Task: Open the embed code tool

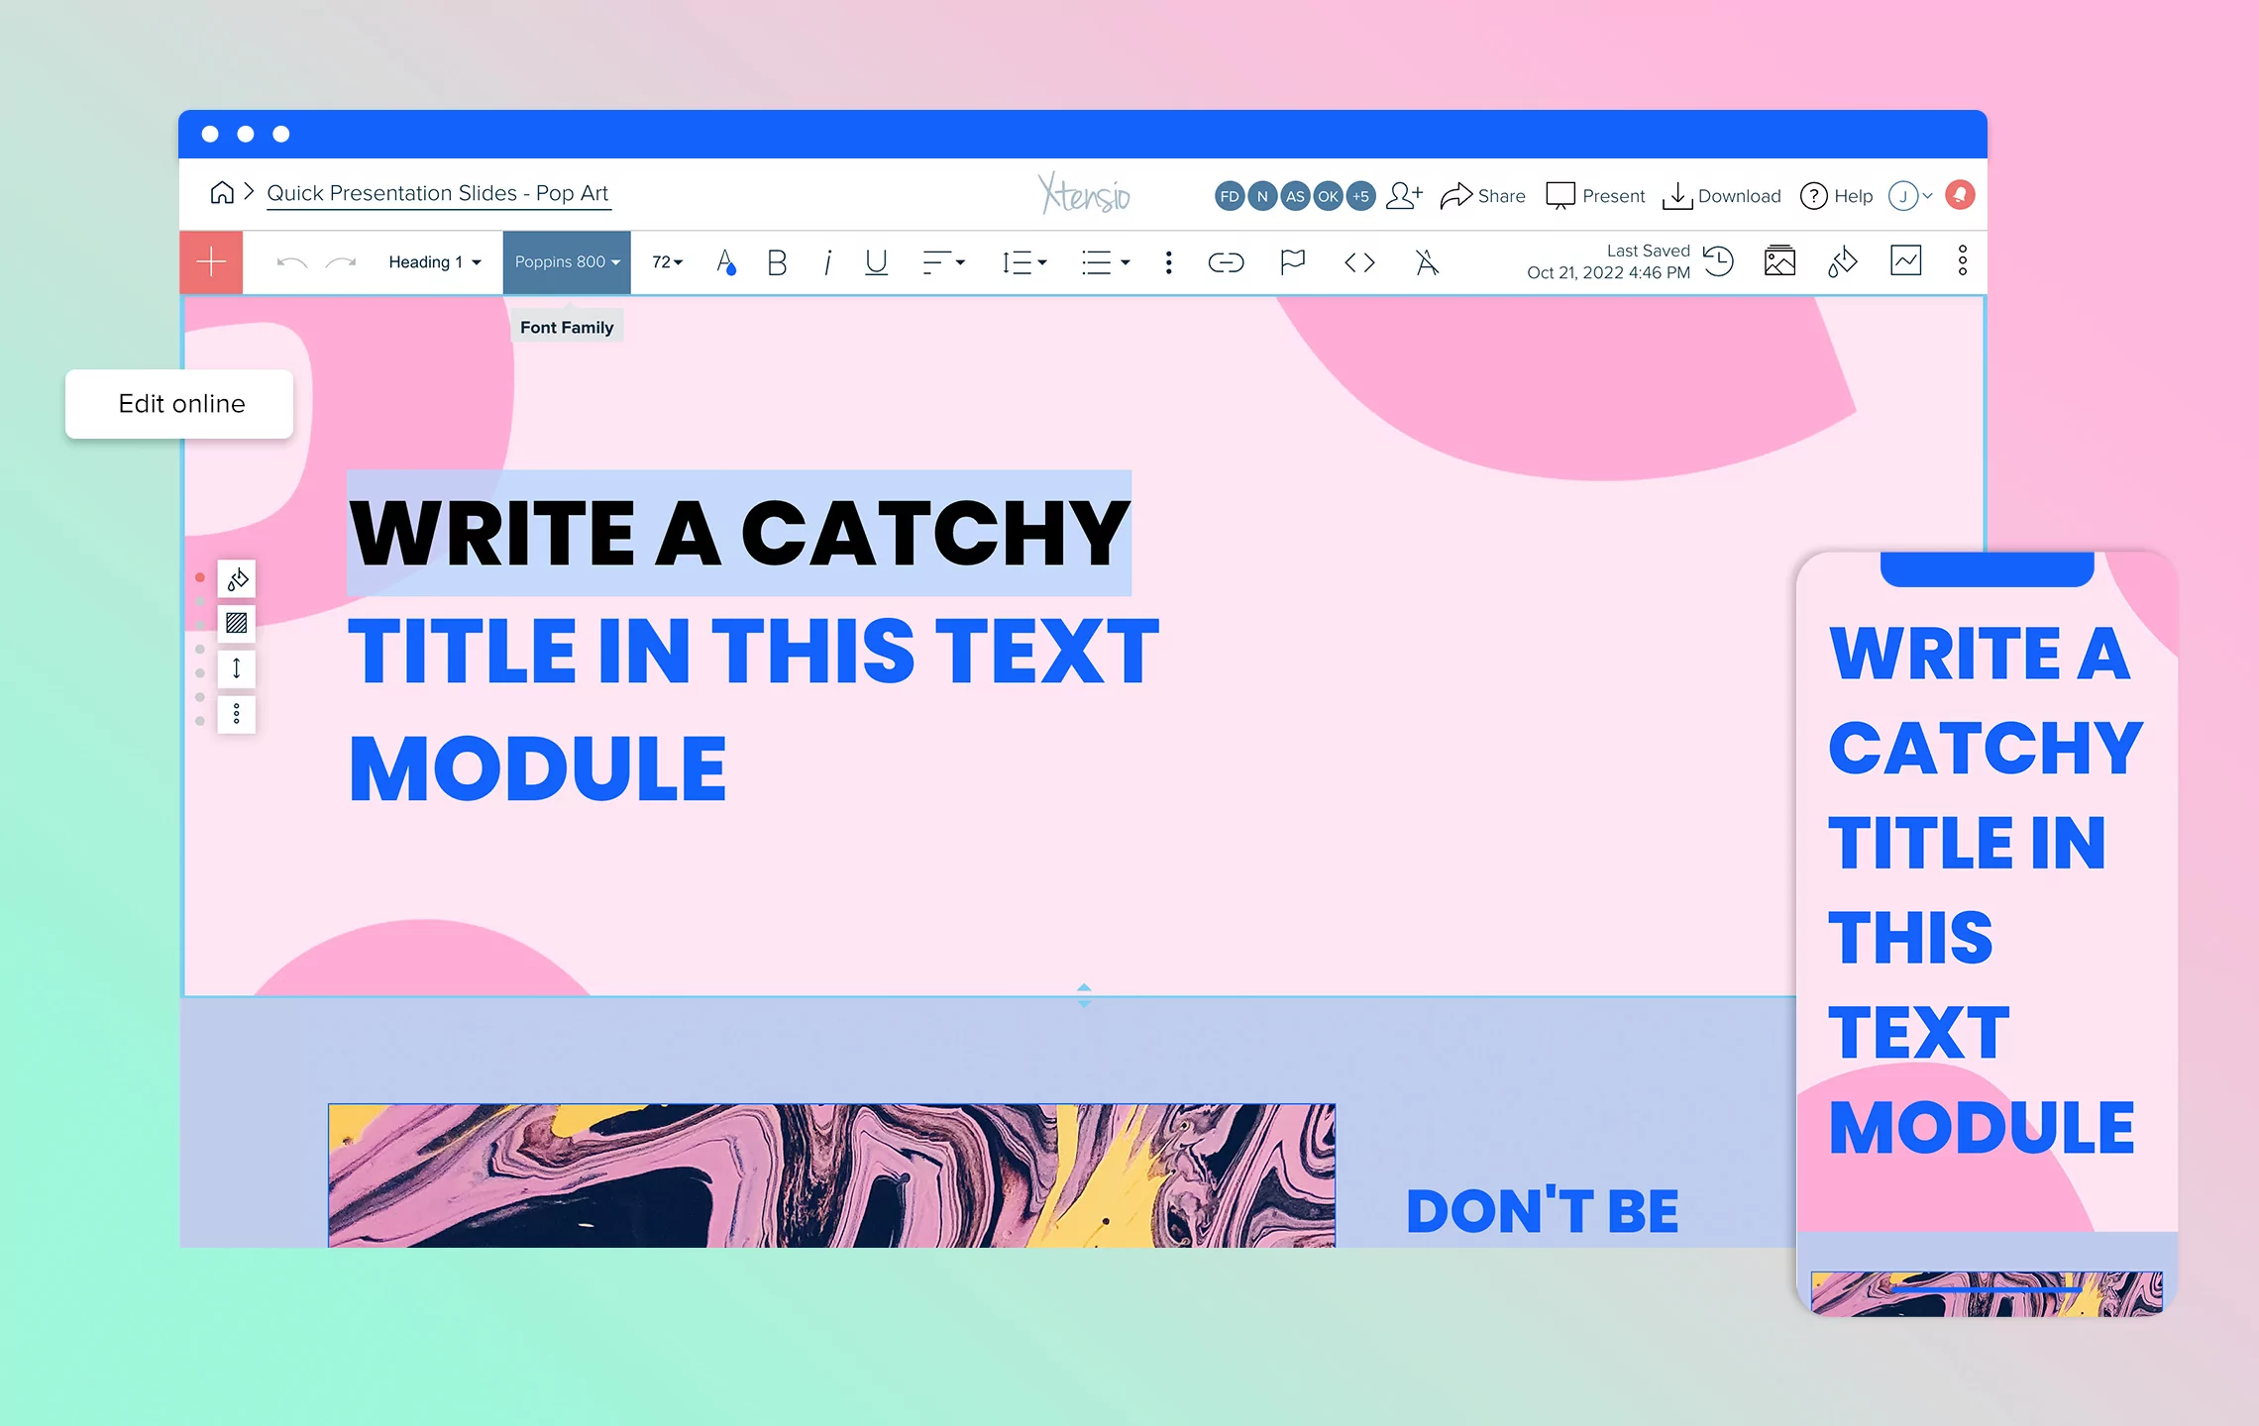Action: 1358,261
